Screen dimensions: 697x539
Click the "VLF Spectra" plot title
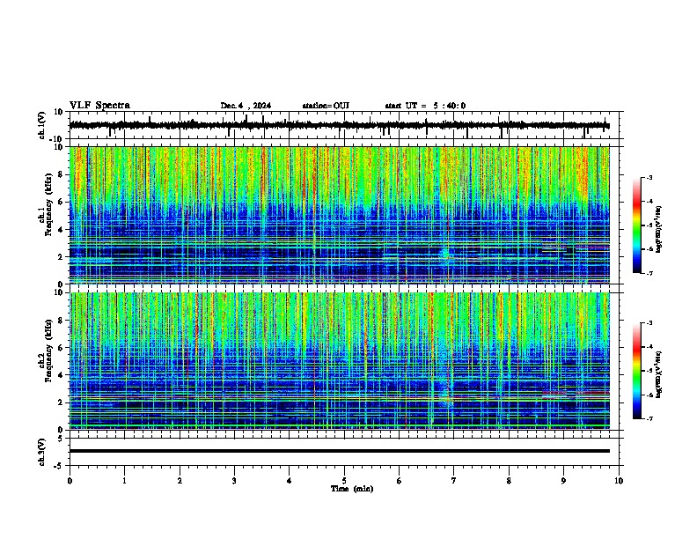(x=99, y=105)
